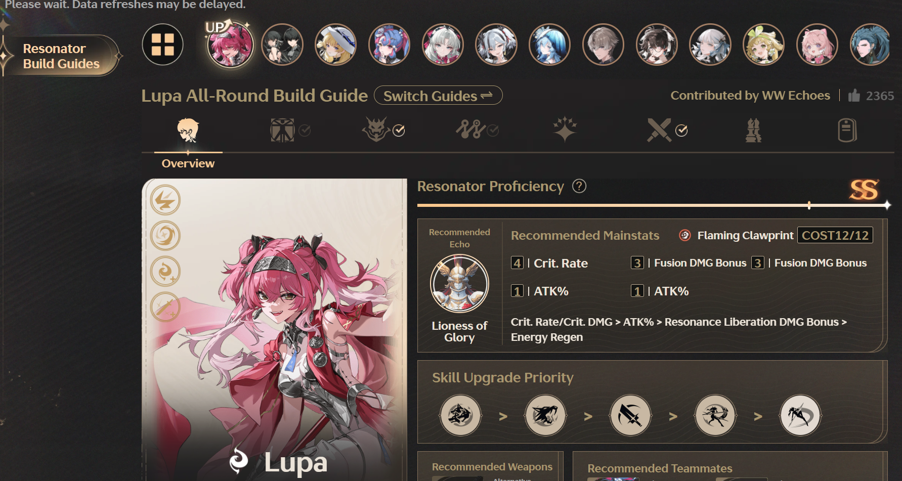Viewport: 902px width, 481px height.
Task: Click the Resonator Proficiency help question mark
Action: [579, 186]
